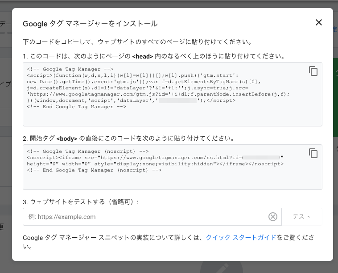Click the step 1 <head> instruction text
Viewport: 338px width, 273px height.
(154, 56)
